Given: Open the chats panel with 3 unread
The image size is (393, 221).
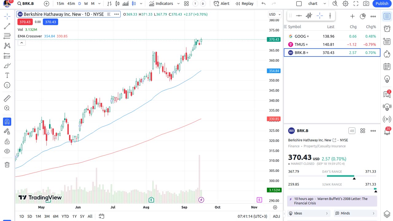Looking at the screenshot, I should coord(387,94).
